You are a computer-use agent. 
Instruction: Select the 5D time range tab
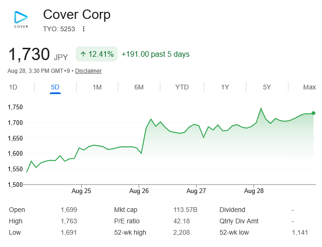coord(55,88)
